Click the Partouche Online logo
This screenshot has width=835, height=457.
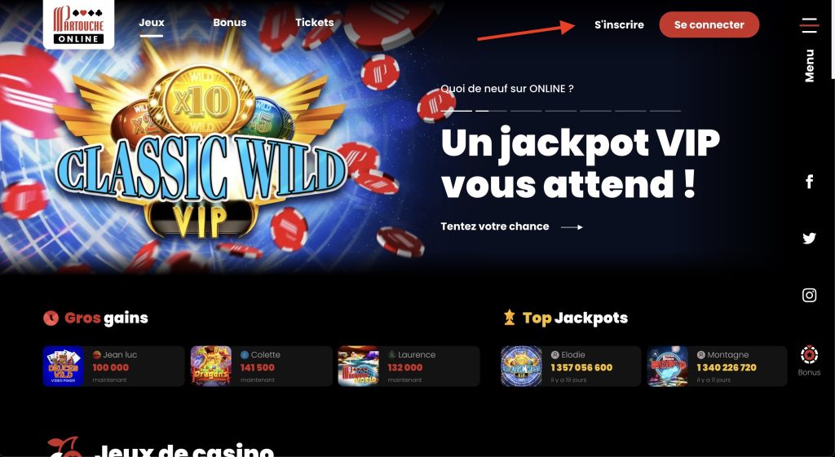(x=79, y=24)
